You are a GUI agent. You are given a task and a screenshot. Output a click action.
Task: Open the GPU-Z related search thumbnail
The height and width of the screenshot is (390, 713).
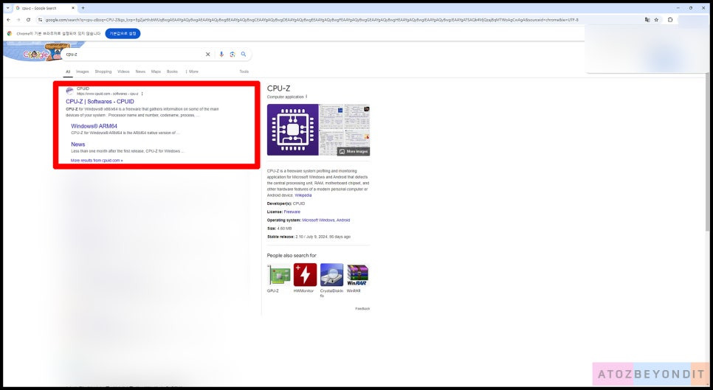[x=279, y=275]
